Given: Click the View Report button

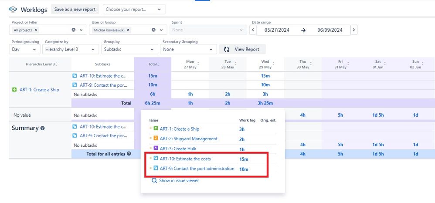Looking at the screenshot, I should point(242,49).
